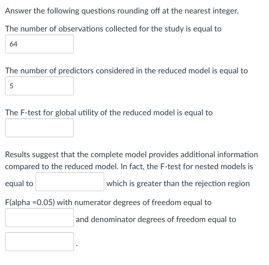Click the 'F-test for global utility' label
Viewport: 269px width, 265px height.
(x=109, y=113)
